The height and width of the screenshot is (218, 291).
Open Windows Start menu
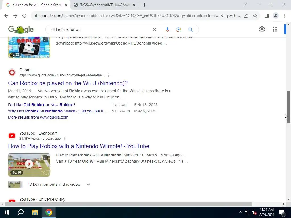(7, 212)
